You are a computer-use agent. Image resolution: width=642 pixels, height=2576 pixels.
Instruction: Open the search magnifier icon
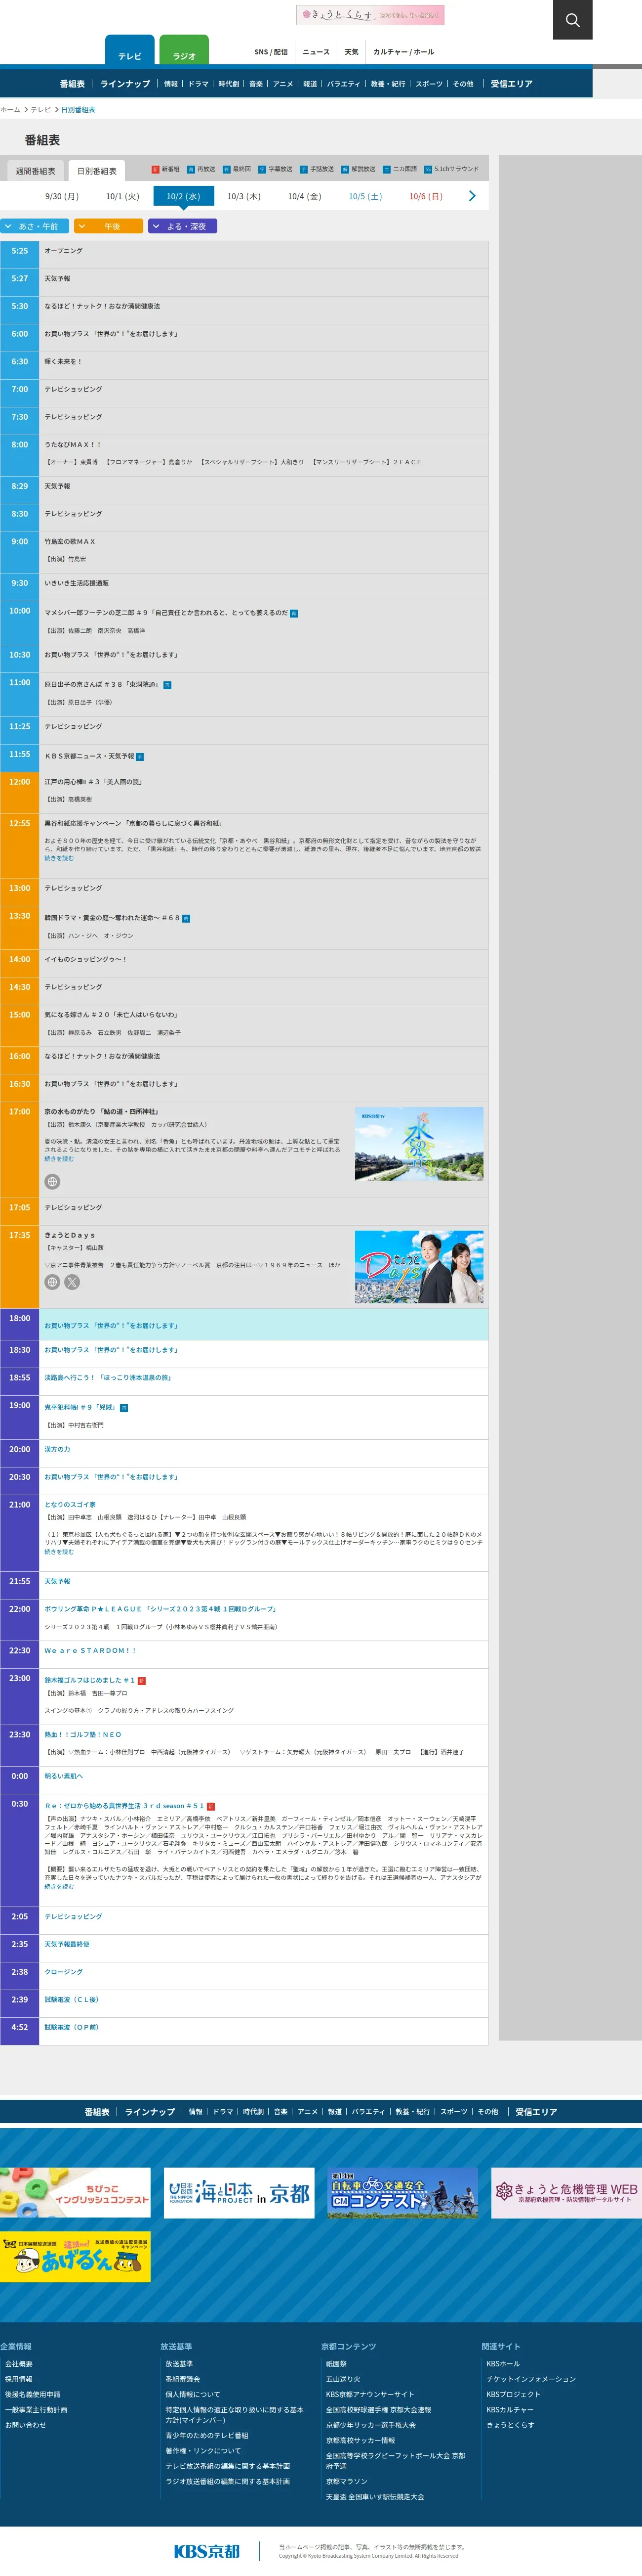click(572, 20)
